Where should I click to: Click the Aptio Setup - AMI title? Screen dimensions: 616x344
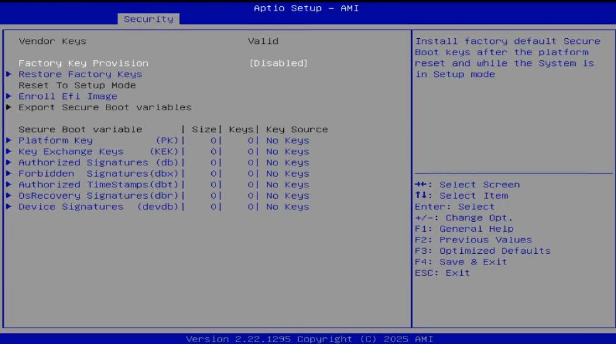point(306,8)
